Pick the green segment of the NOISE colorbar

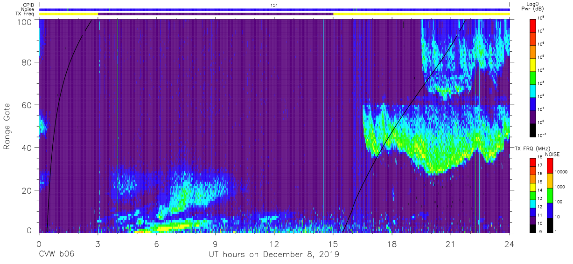pos(550,195)
